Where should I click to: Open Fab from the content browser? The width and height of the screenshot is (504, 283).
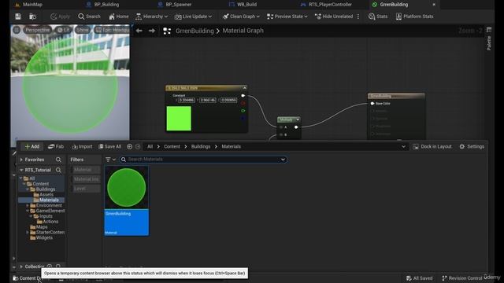coord(56,147)
